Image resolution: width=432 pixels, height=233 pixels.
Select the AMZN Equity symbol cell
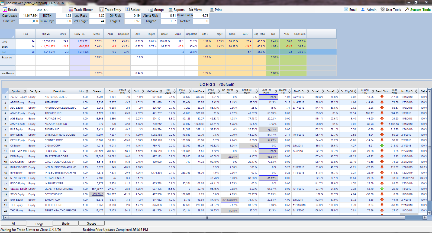pyautogui.click(x=18, y=124)
